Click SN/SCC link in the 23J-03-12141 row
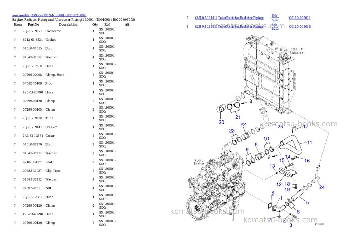This screenshot has height=244, width=345. click(275, 18)
